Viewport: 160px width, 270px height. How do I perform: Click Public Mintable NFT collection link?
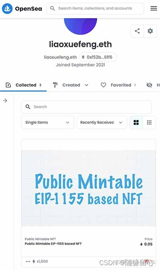(40, 239)
